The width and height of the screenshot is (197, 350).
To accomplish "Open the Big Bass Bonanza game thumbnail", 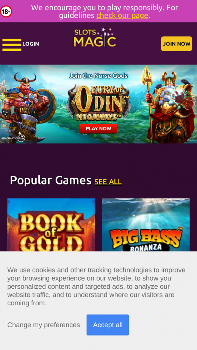I will [146, 225].
